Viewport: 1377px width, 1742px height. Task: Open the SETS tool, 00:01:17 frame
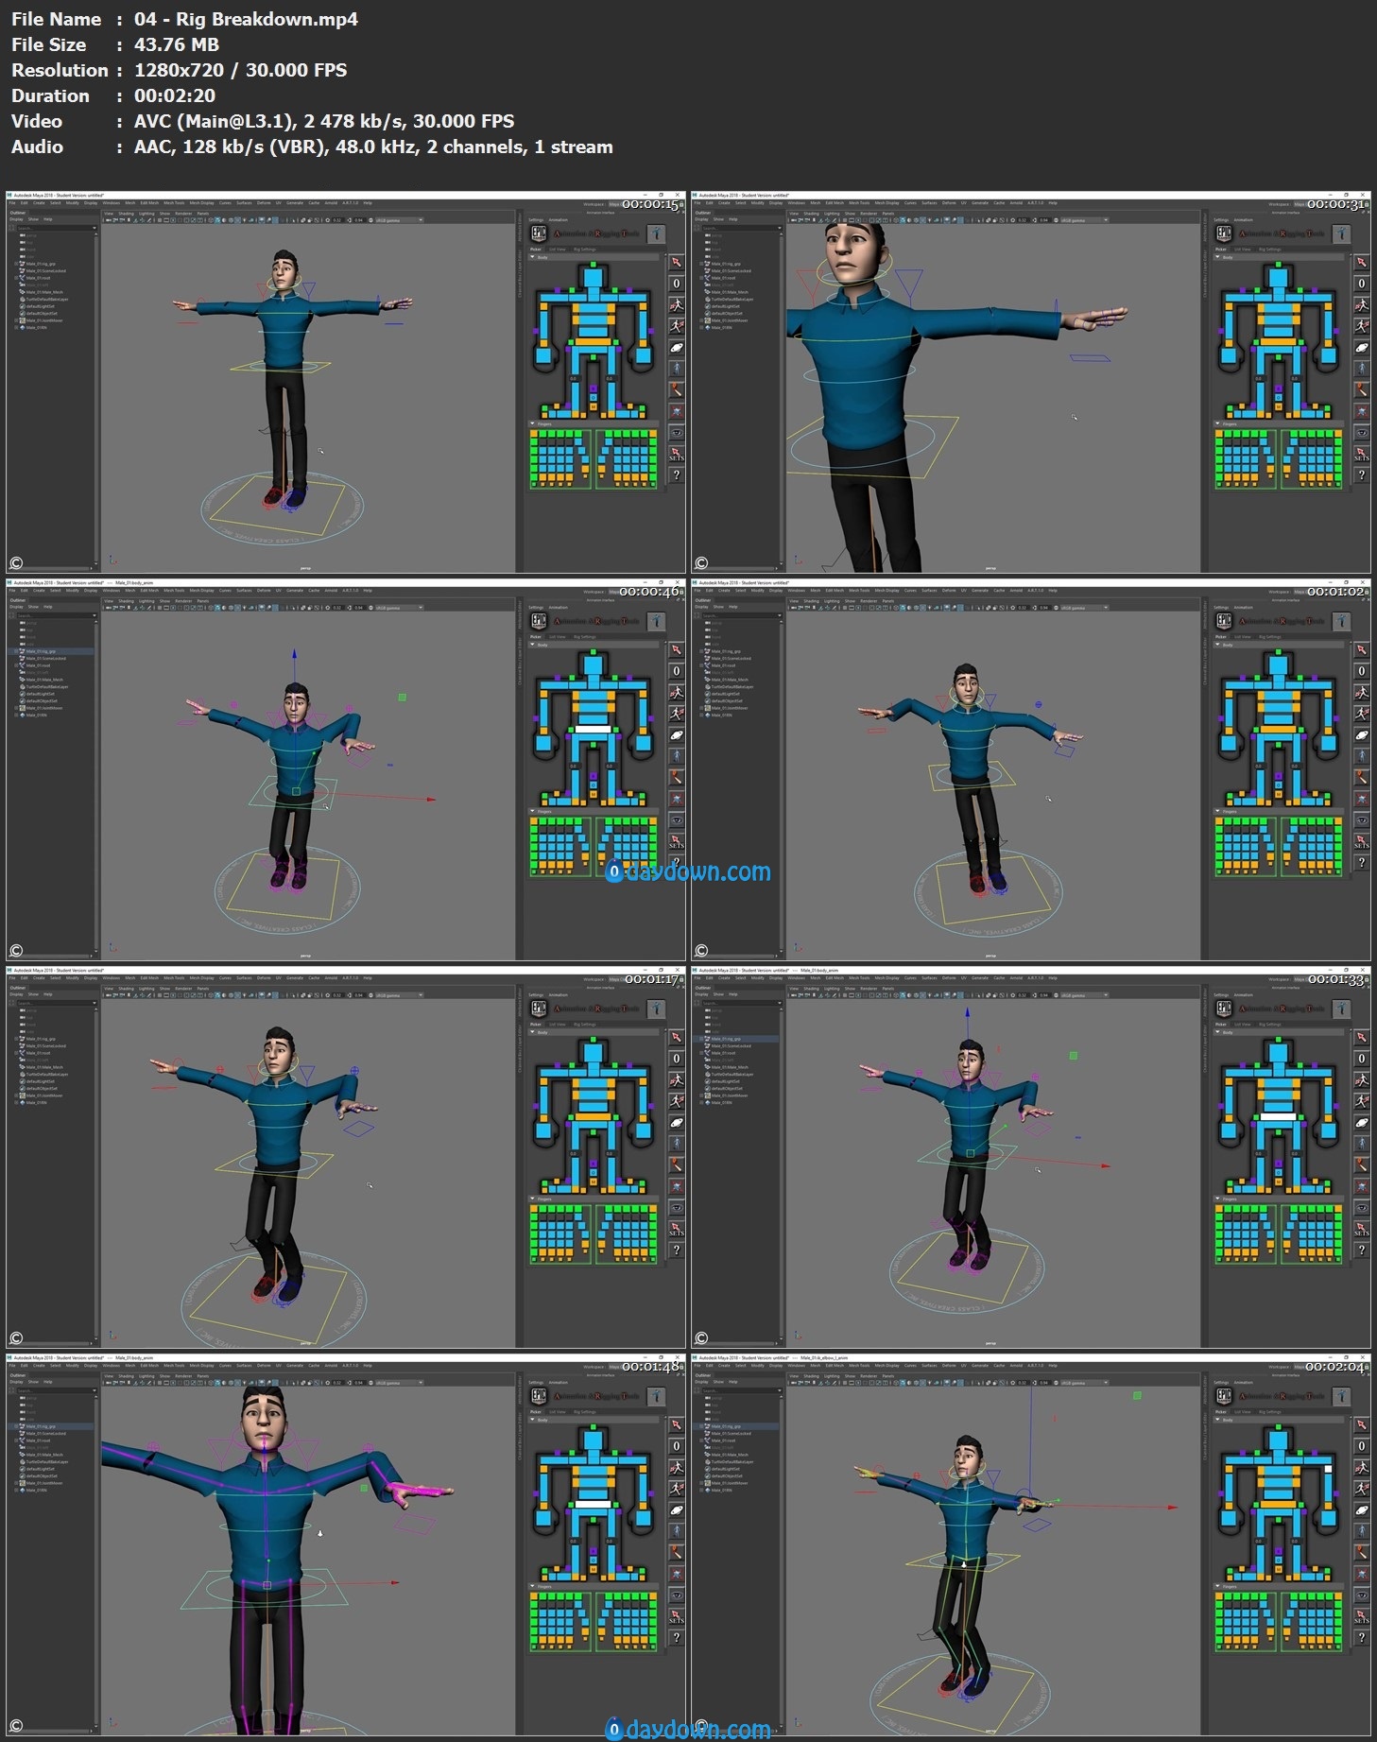click(677, 1229)
